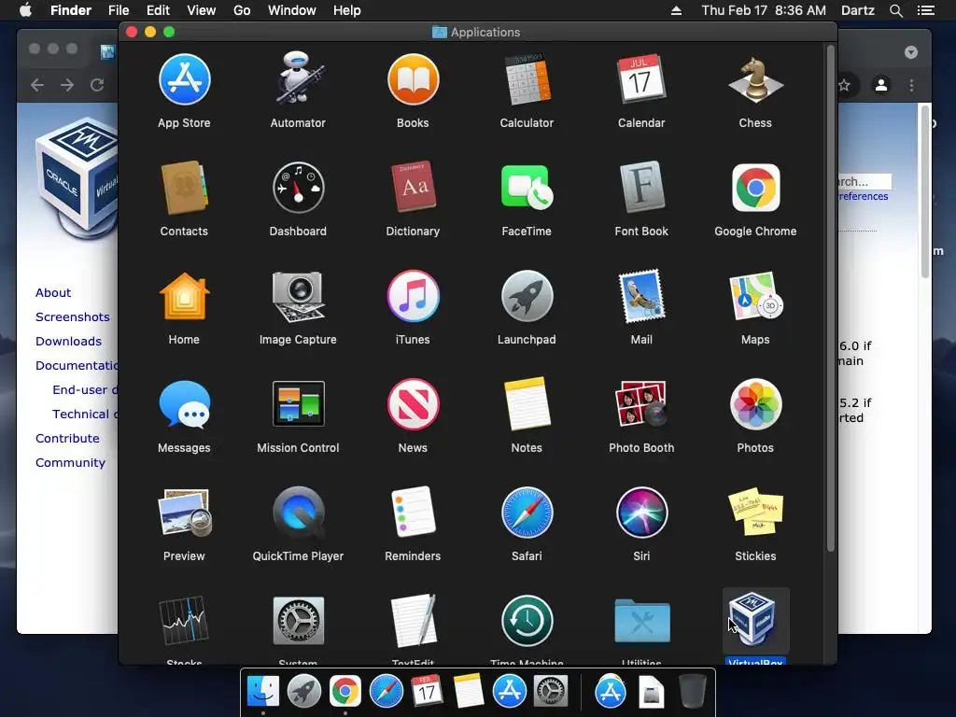
Task: Open FaceTime from Applications
Action: coord(527,188)
